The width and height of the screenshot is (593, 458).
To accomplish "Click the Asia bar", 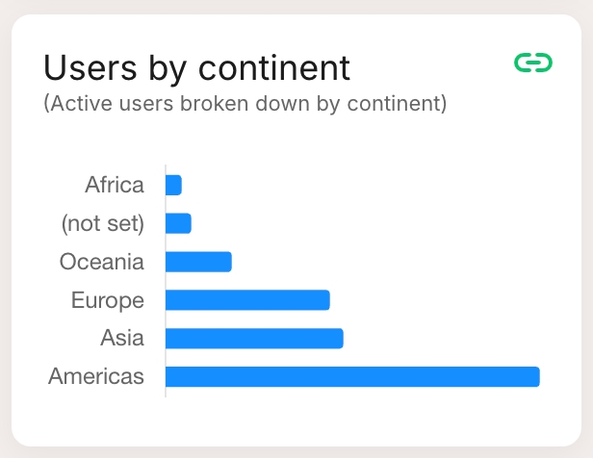I will 254,339.
